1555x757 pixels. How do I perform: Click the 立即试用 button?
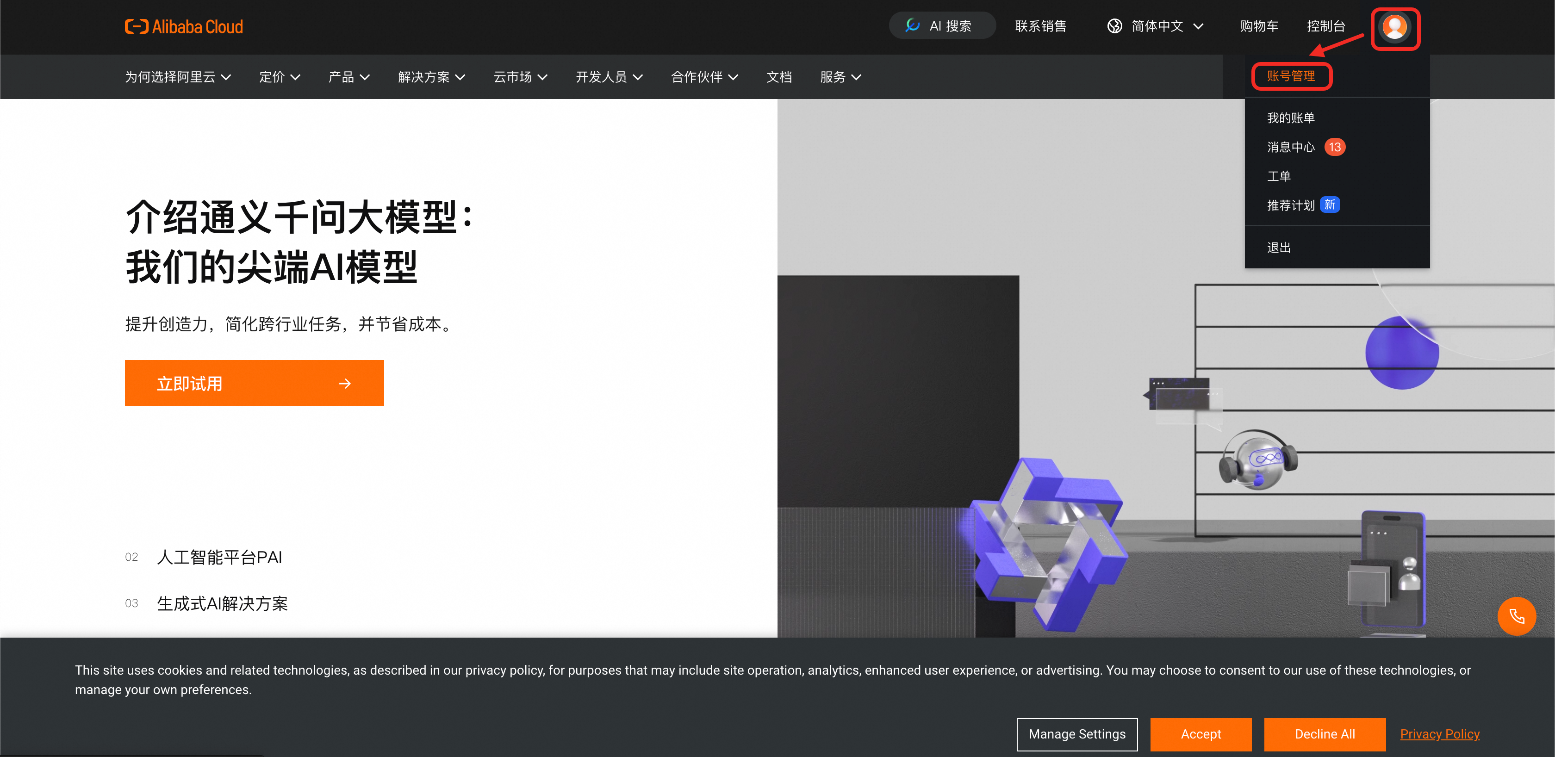(254, 383)
